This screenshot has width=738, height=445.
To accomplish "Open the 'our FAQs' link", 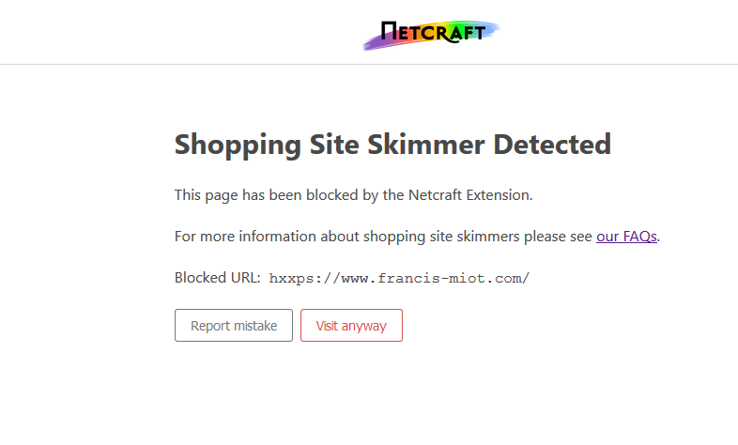I will 626,237.
